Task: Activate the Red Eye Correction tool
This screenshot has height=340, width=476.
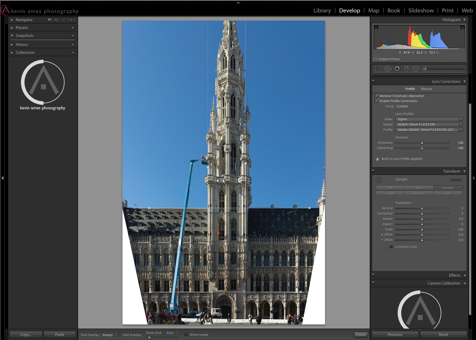Action: [397, 69]
